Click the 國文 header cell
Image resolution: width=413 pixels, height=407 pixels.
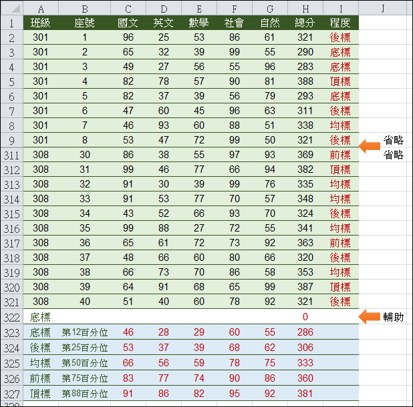pos(128,23)
